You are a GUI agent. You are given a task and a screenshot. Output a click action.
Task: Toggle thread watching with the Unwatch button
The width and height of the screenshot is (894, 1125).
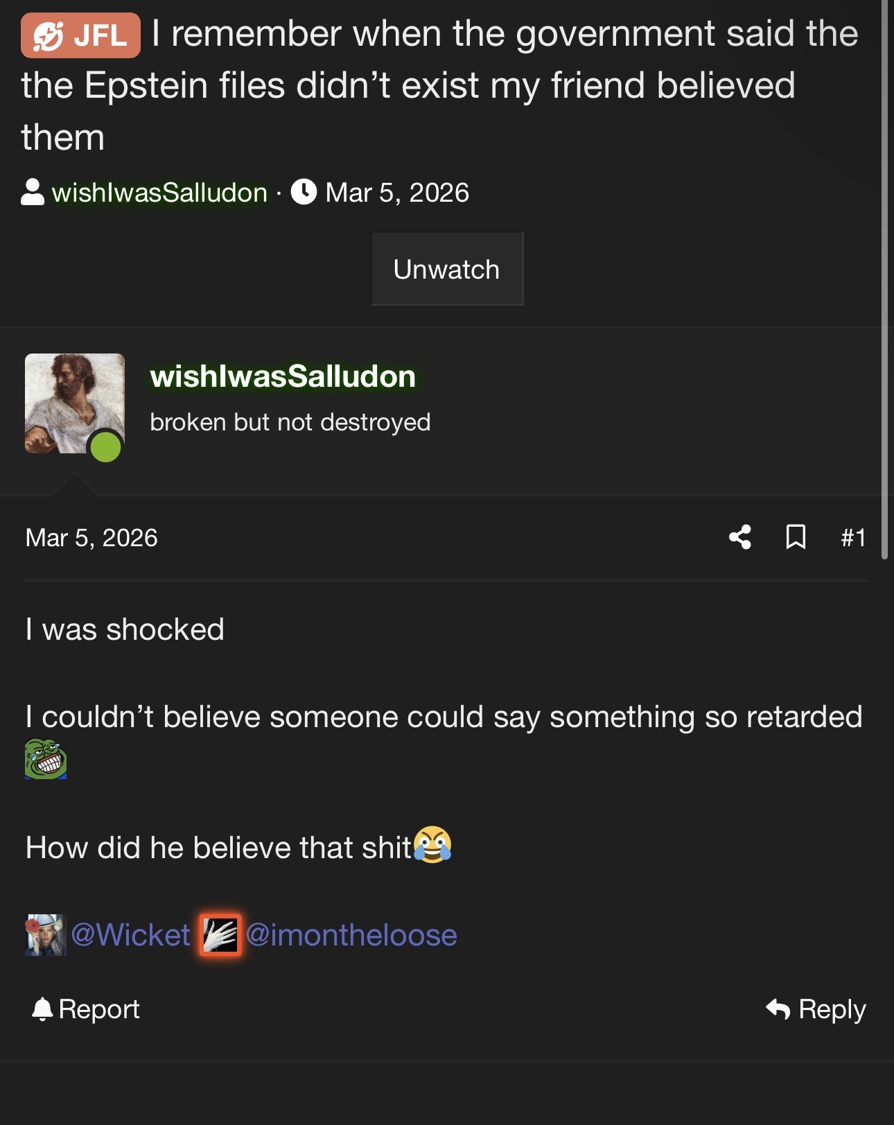tap(447, 269)
